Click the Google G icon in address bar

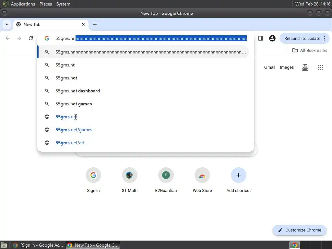47,38
